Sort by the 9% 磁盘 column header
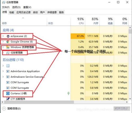The image size is (132, 113). [107, 21]
